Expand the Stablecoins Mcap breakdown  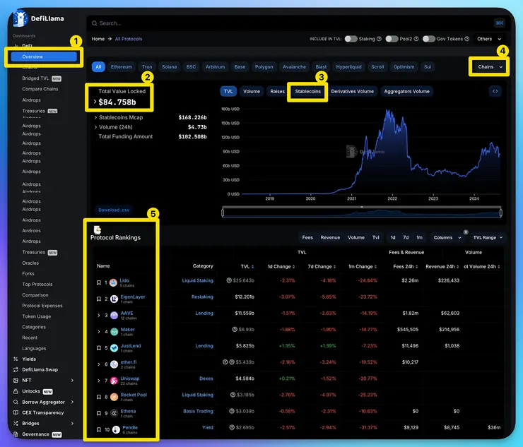tap(95, 117)
